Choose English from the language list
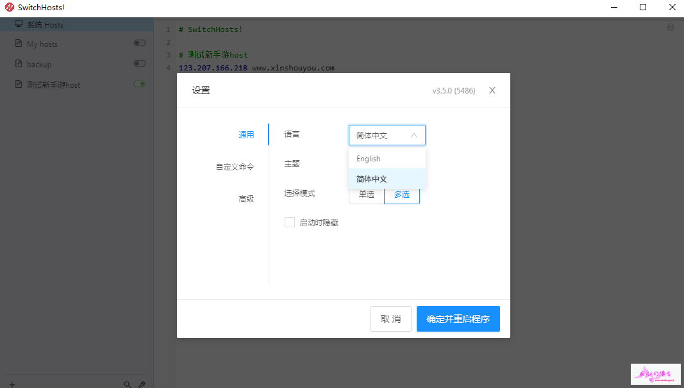Viewport: 684px width, 388px height. [387, 159]
